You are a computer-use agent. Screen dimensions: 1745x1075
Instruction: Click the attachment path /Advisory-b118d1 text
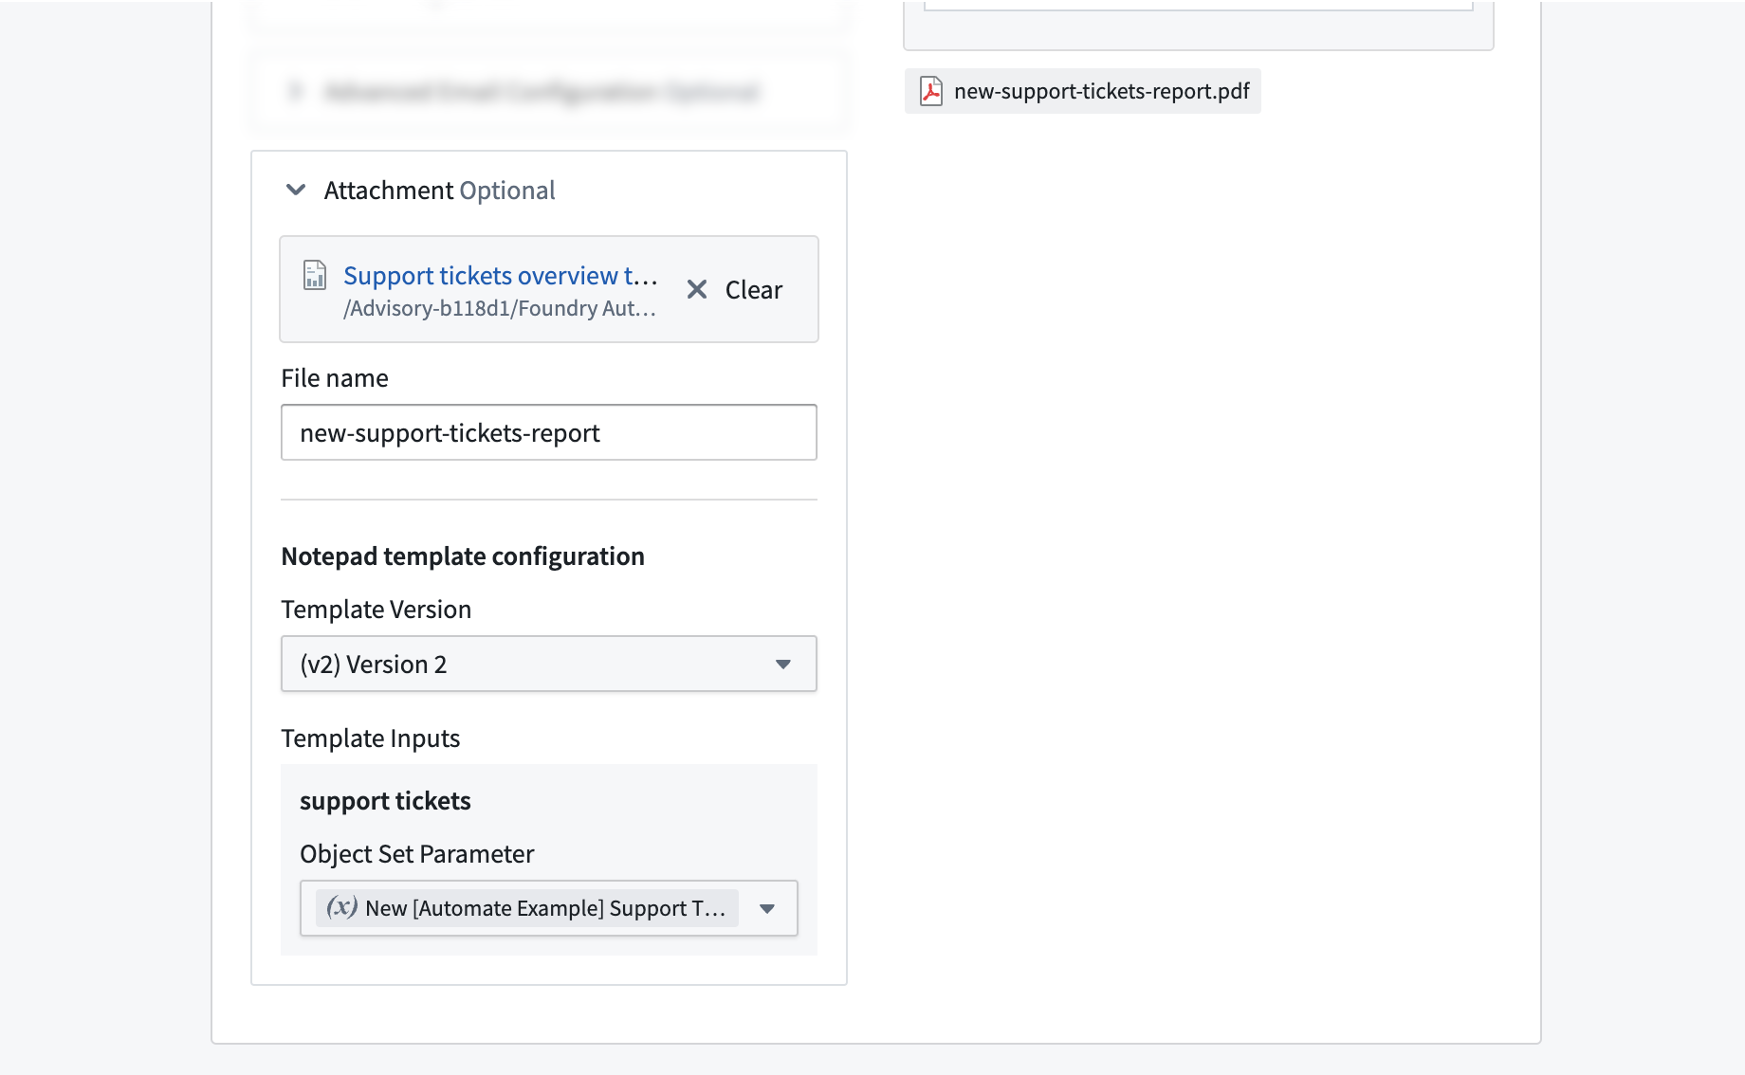click(500, 308)
